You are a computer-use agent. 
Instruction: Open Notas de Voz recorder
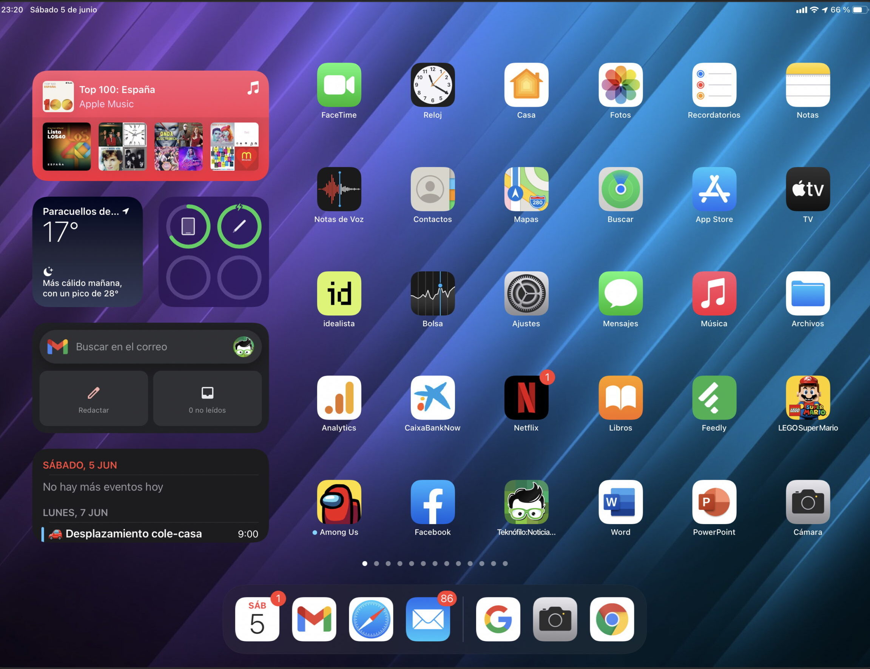(339, 189)
